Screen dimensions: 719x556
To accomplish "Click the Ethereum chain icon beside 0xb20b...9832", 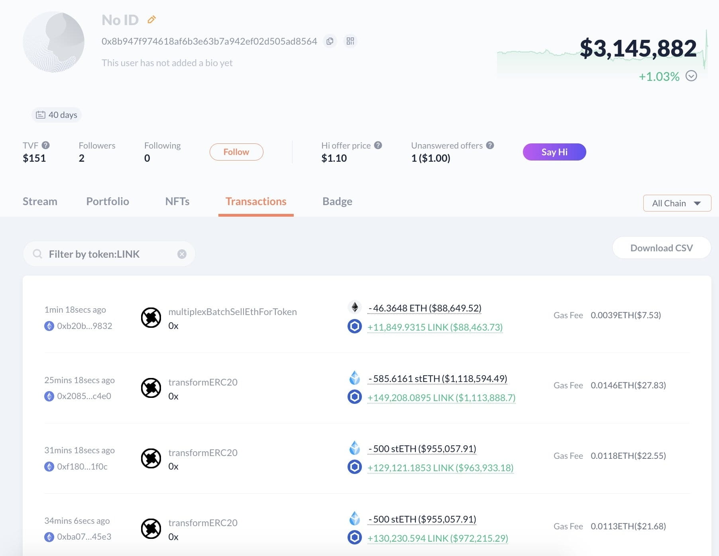I will [49, 326].
